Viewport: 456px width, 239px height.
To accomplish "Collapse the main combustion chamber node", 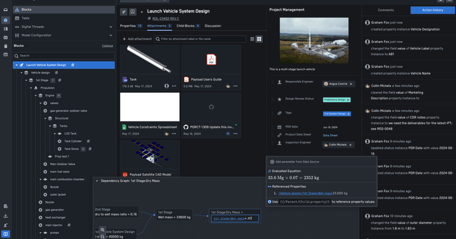I will (x=40, y=179).
